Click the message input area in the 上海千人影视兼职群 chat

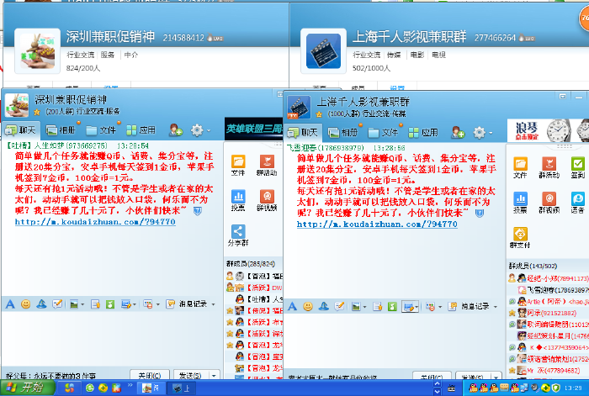click(x=394, y=341)
